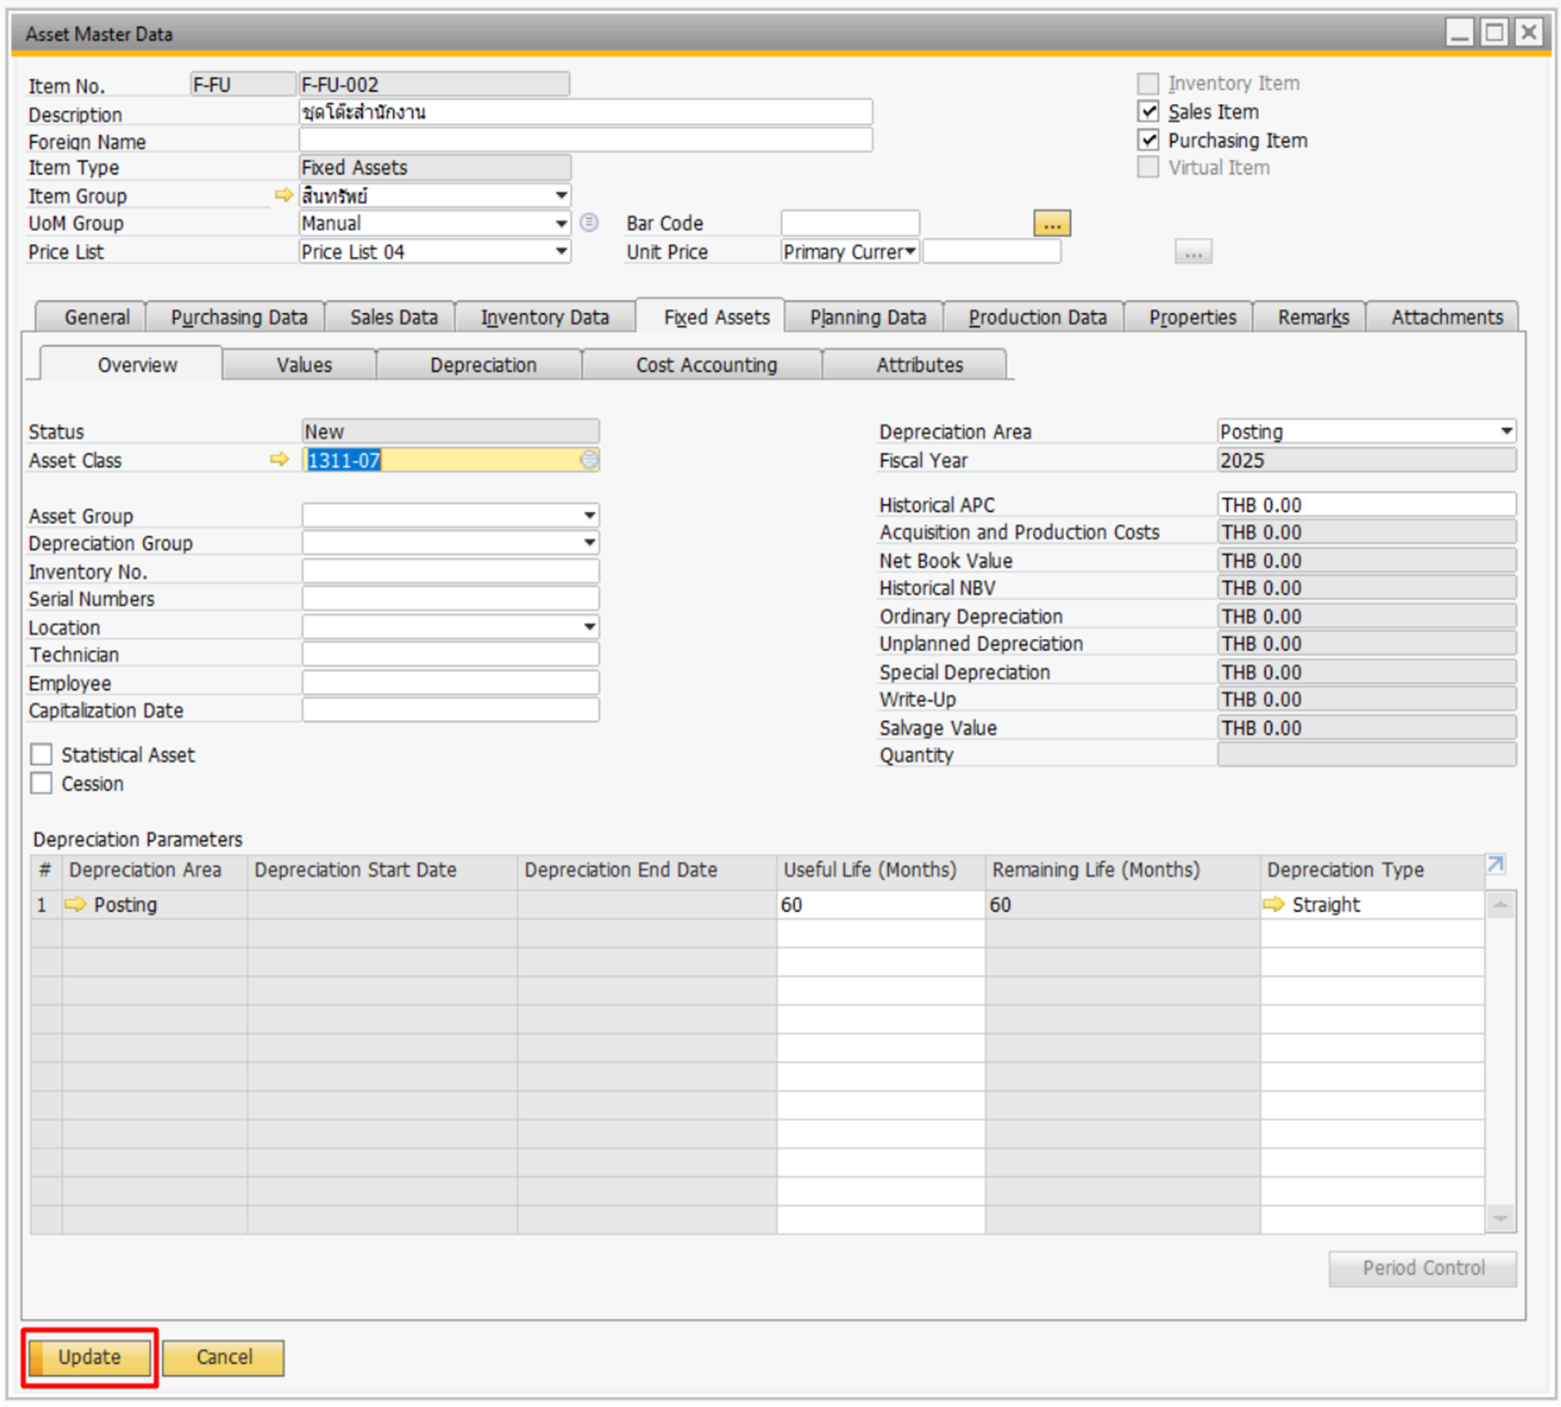Expand the Asset Group dropdown
The width and height of the screenshot is (1561, 1407).
coord(589,516)
